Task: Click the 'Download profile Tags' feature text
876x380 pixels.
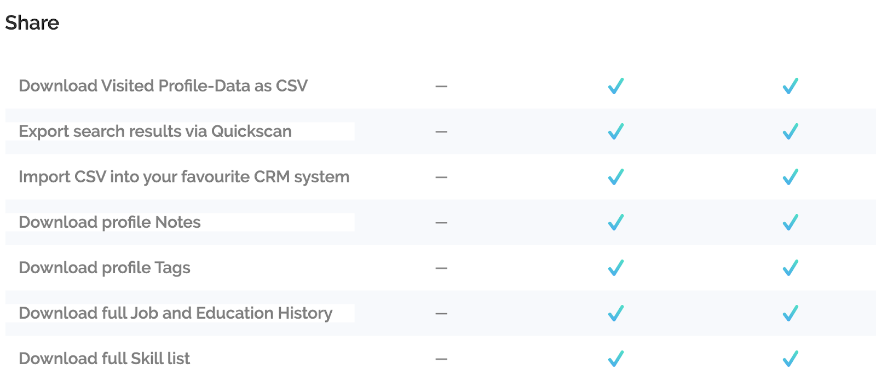Action: pyautogui.click(x=105, y=268)
